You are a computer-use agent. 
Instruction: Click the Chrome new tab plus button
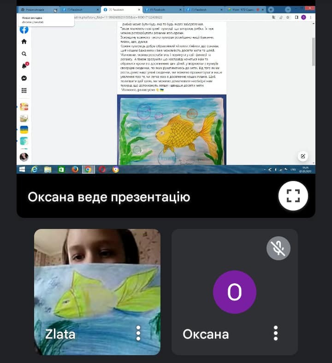[x=271, y=9]
